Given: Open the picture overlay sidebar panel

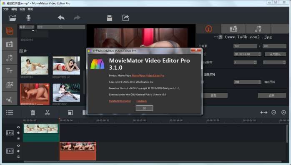Looking at the screenshot, I should point(10,85).
